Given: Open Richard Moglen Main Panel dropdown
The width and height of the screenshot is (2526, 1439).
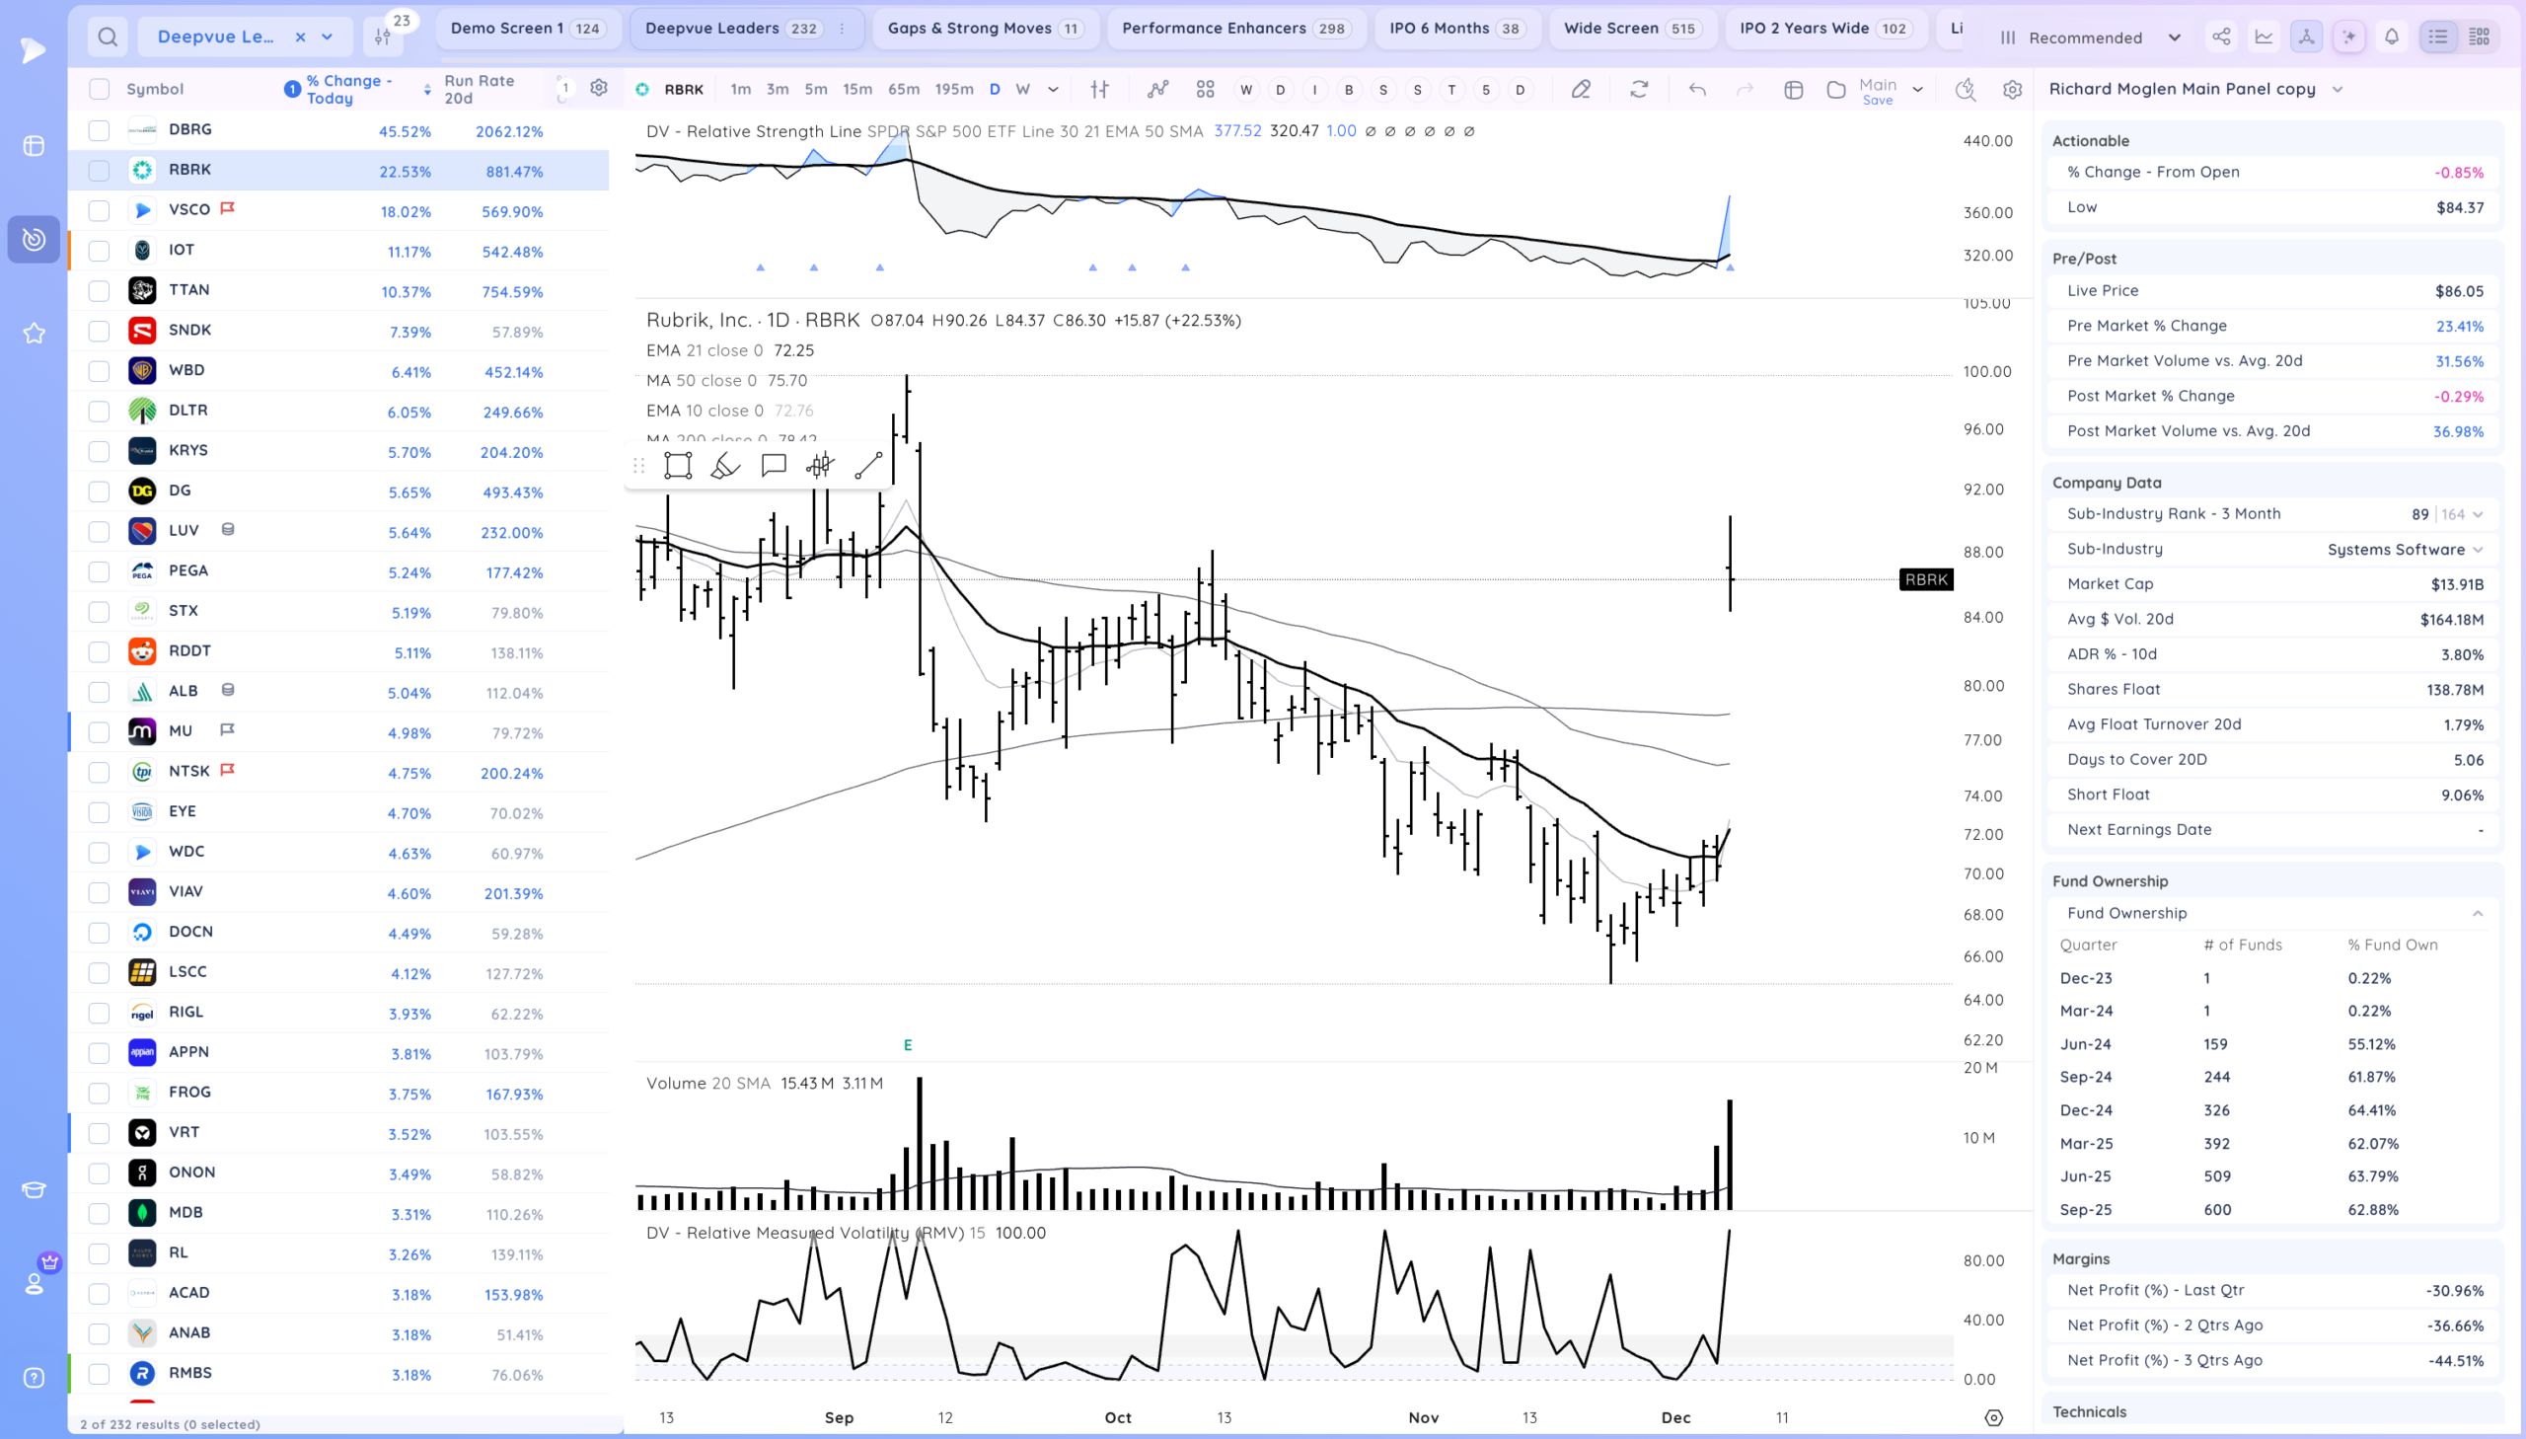Looking at the screenshot, I should pyautogui.click(x=2337, y=89).
